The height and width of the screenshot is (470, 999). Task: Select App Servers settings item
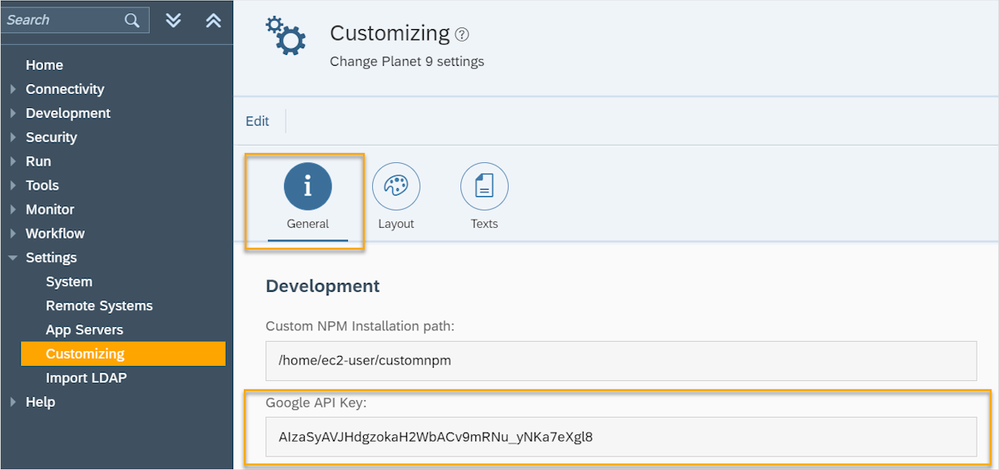84,330
